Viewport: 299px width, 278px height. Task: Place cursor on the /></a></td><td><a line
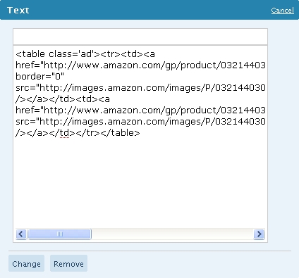pos(63,99)
